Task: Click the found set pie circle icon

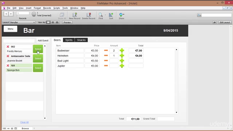Action: click(34, 14)
